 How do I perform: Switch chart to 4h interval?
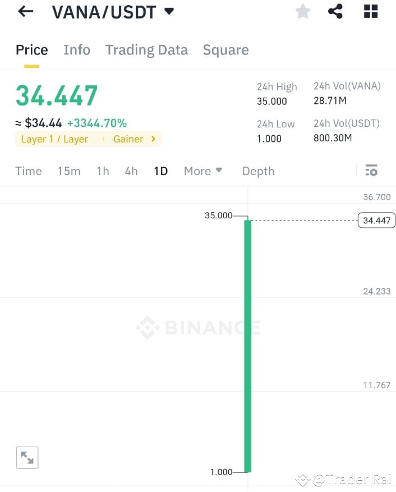click(x=131, y=171)
